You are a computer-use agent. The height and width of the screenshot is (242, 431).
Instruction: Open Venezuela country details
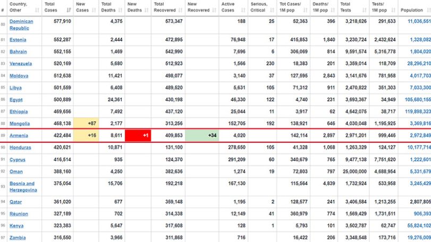point(21,64)
